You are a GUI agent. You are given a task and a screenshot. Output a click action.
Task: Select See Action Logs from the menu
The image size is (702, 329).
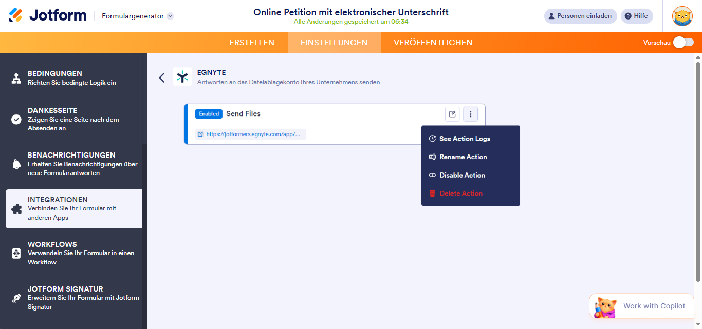pos(465,138)
